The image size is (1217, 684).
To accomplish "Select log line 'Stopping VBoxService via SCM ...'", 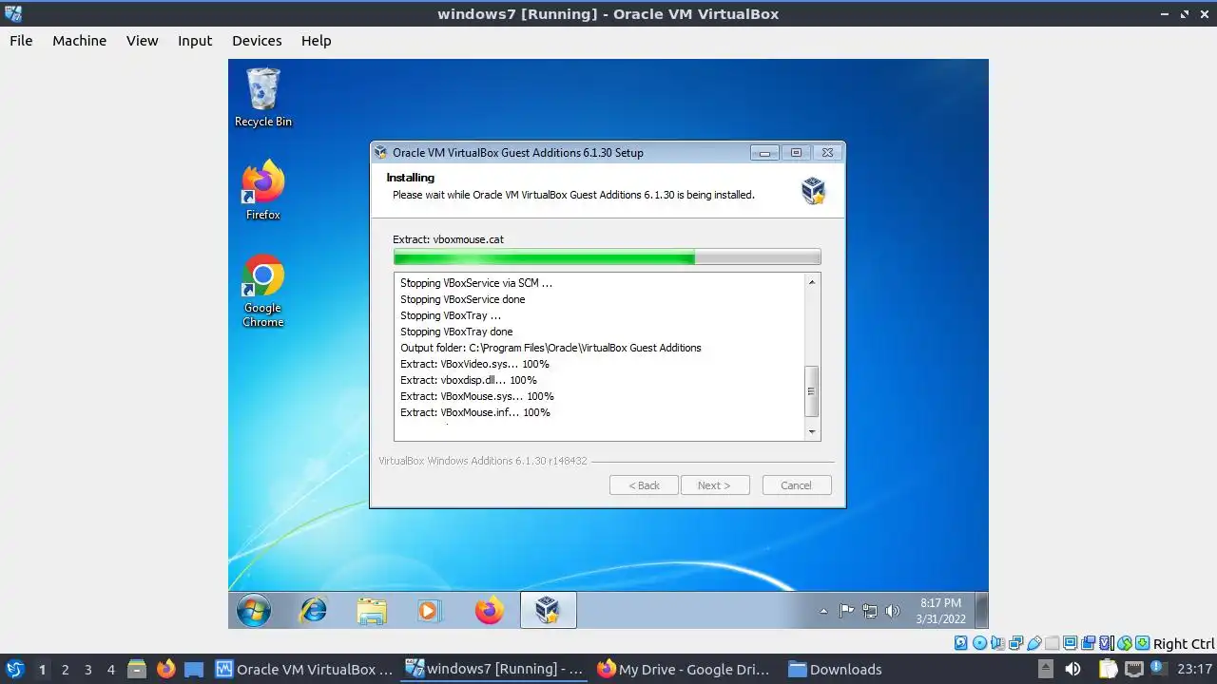I will pyautogui.click(x=476, y=283).
